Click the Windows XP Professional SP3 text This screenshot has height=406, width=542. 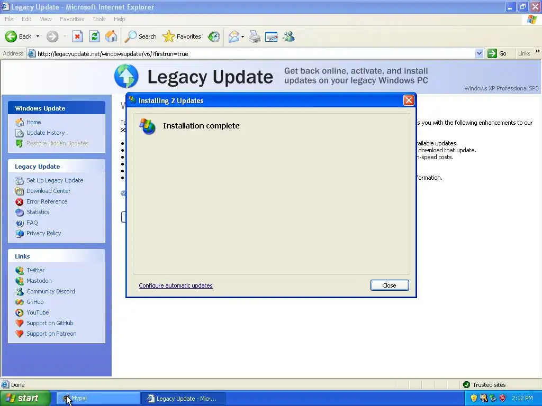pos(501,88)
